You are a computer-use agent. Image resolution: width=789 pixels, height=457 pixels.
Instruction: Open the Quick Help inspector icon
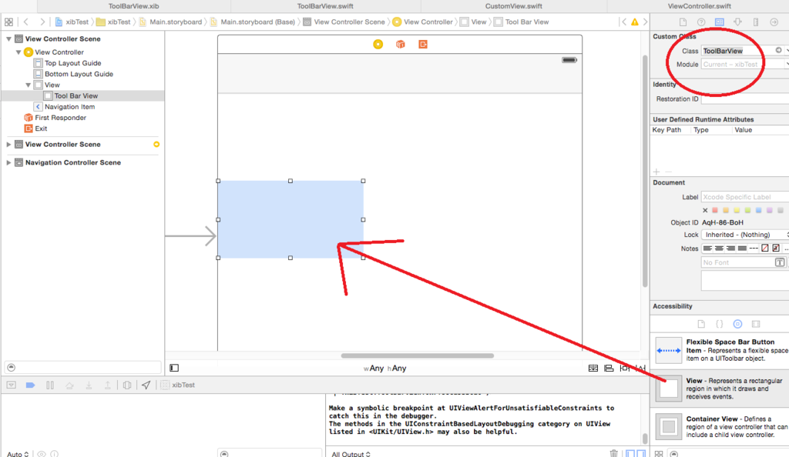[x=701, y=22]
